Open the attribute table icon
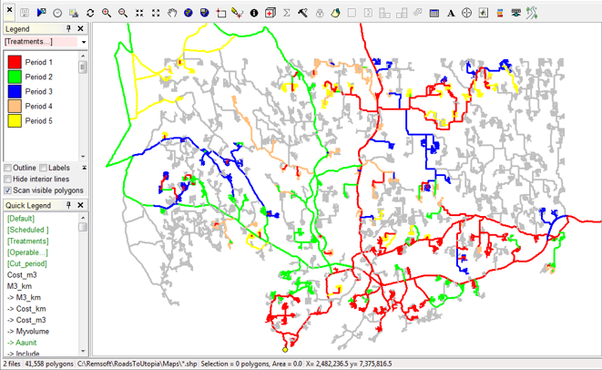 434,13
